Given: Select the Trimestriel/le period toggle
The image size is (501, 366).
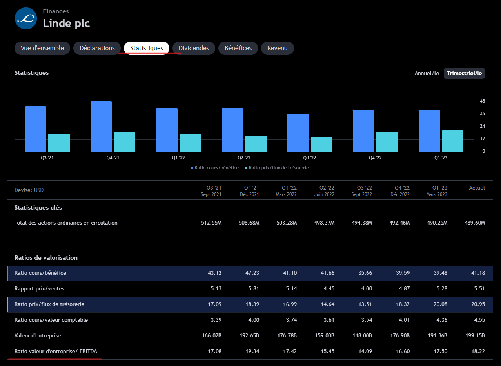Looking at the screenshot, I should coord(464,73).
